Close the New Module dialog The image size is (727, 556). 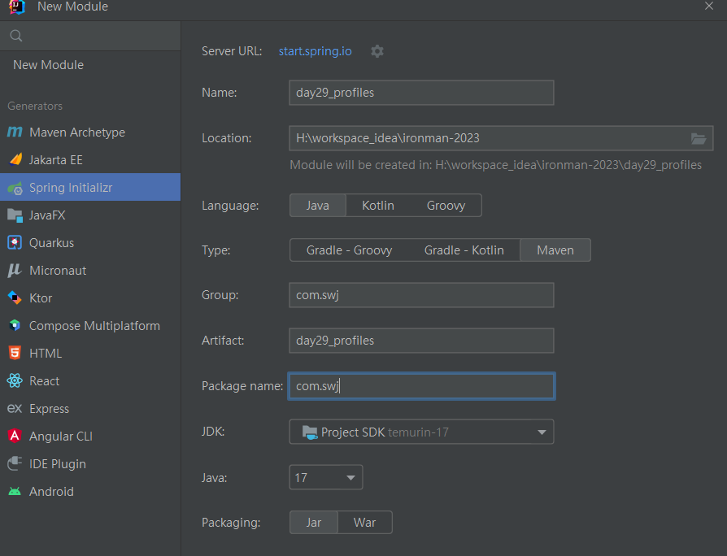coord(709,6)
